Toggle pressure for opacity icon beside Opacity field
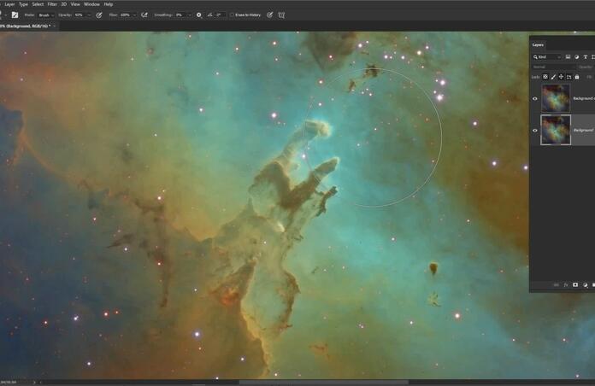Image resolution: width=595 pixels, height=386 pixels. click(x=99, y=15)
